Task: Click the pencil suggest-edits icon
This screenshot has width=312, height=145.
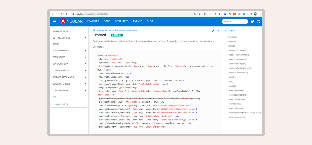Action: pyautogui.click(x=213, y=31)
